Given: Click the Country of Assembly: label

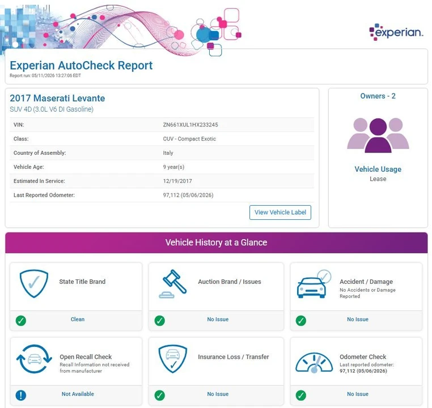Looking at the screenshot, I should [40, 153].
